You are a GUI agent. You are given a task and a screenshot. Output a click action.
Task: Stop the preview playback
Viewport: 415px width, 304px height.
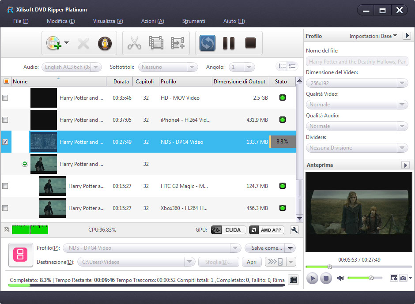[326, 278]
